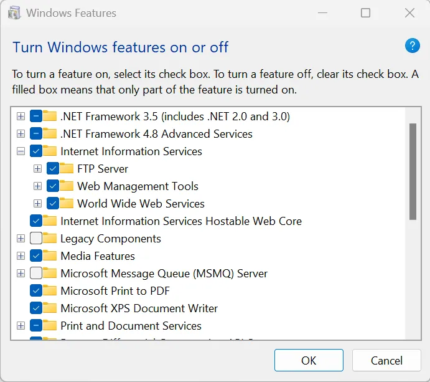The width and height of the screenshot is (430, 382).
Task: Collapse the Internet Information Services tree
Action: pos(21,151)
